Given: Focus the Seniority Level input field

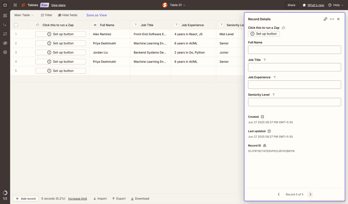Looking at the screenshot, I should click(x=294, y=102).
